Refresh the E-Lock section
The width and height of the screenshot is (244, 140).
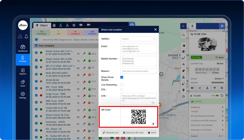coord(222,96)
